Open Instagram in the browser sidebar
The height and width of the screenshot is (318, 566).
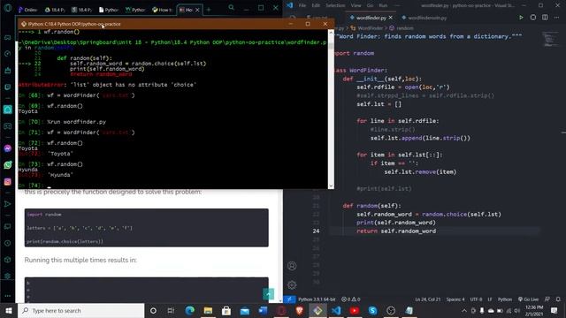[x=8, y=182]
